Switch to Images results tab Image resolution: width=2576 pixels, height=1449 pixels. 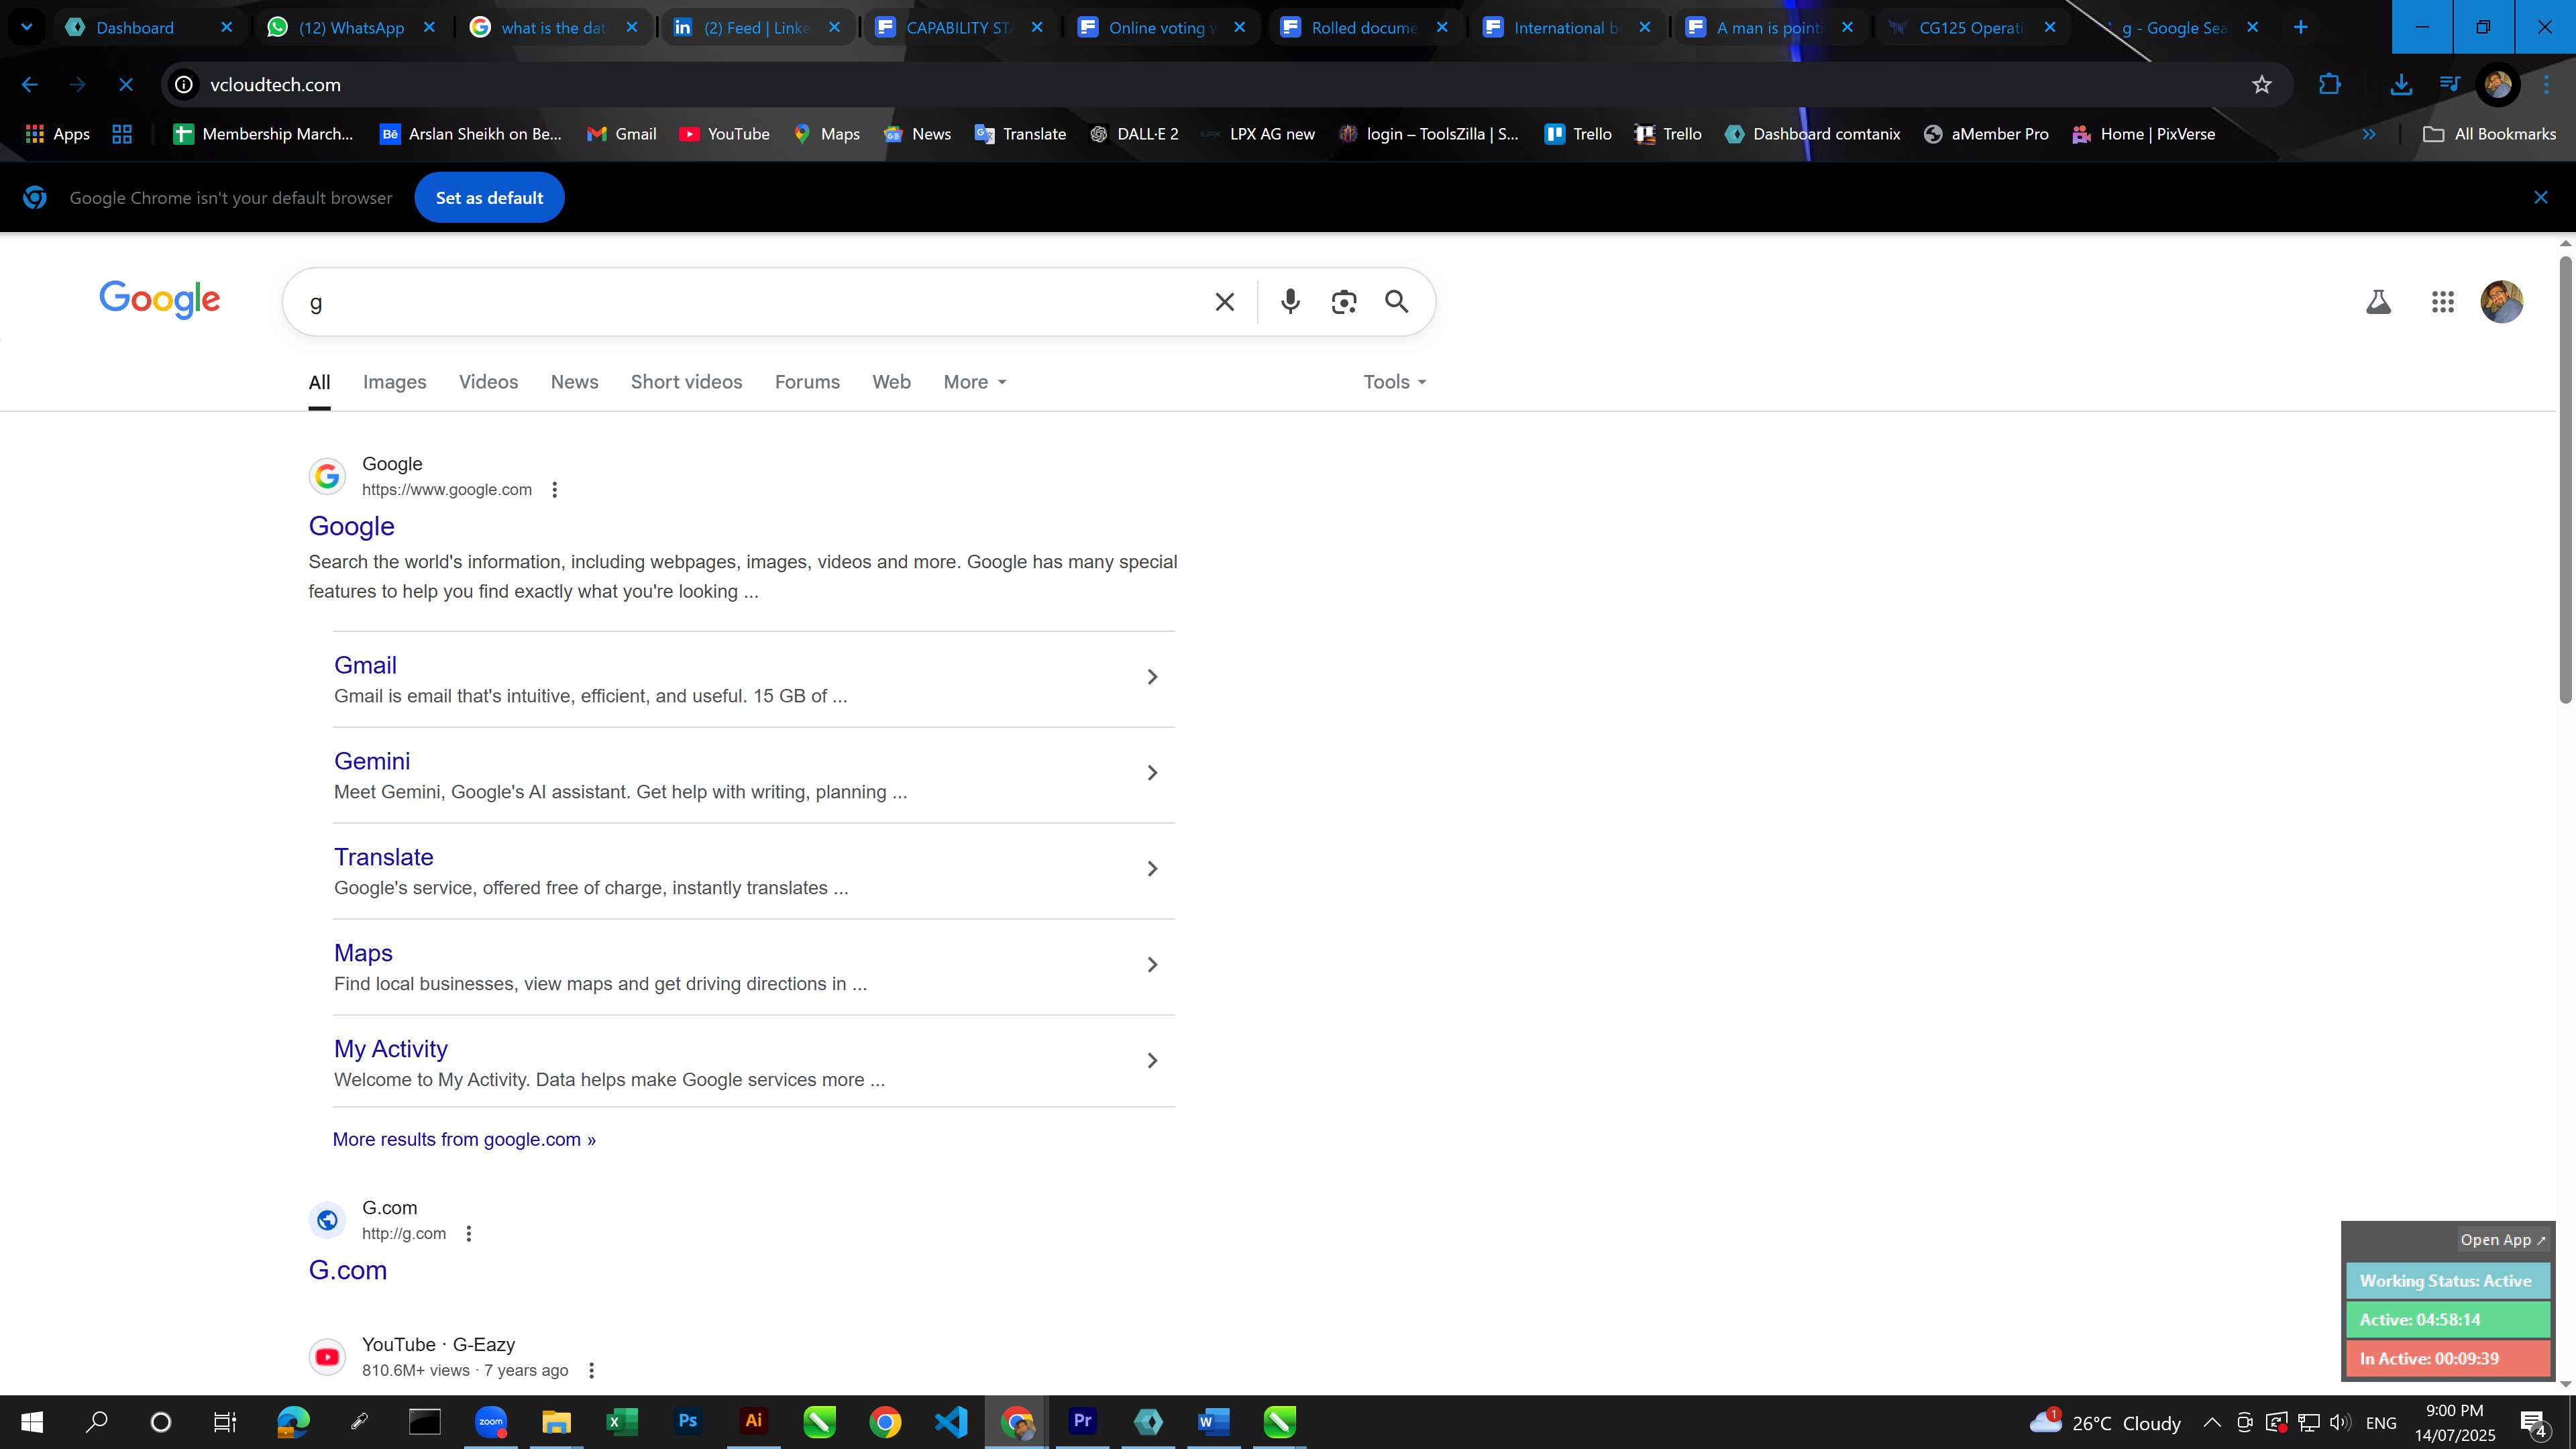pos(394,382)
